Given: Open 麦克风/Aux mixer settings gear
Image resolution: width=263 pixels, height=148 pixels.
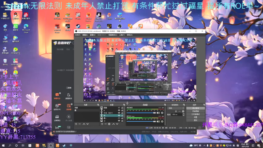Looking at the screenshot, I should (162, 121).
